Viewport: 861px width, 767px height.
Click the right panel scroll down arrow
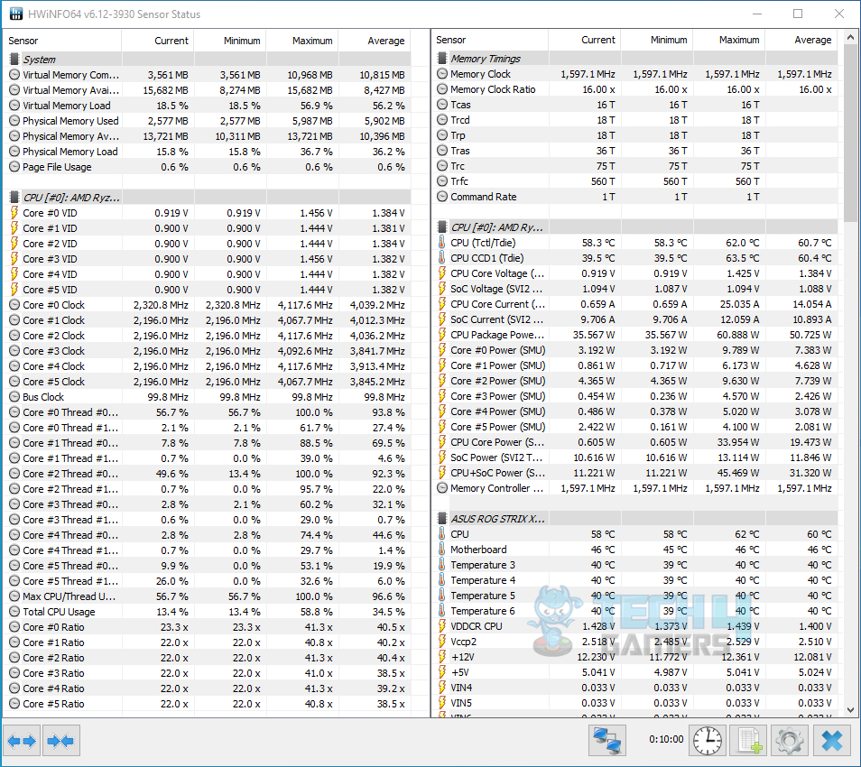pos(850,709)
